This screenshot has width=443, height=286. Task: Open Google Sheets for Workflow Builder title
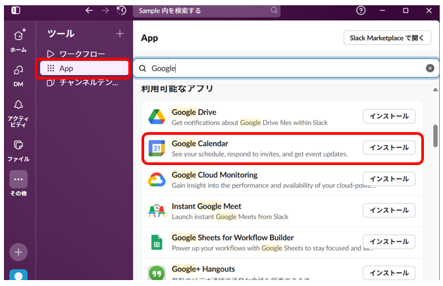(x=233, y=237)
